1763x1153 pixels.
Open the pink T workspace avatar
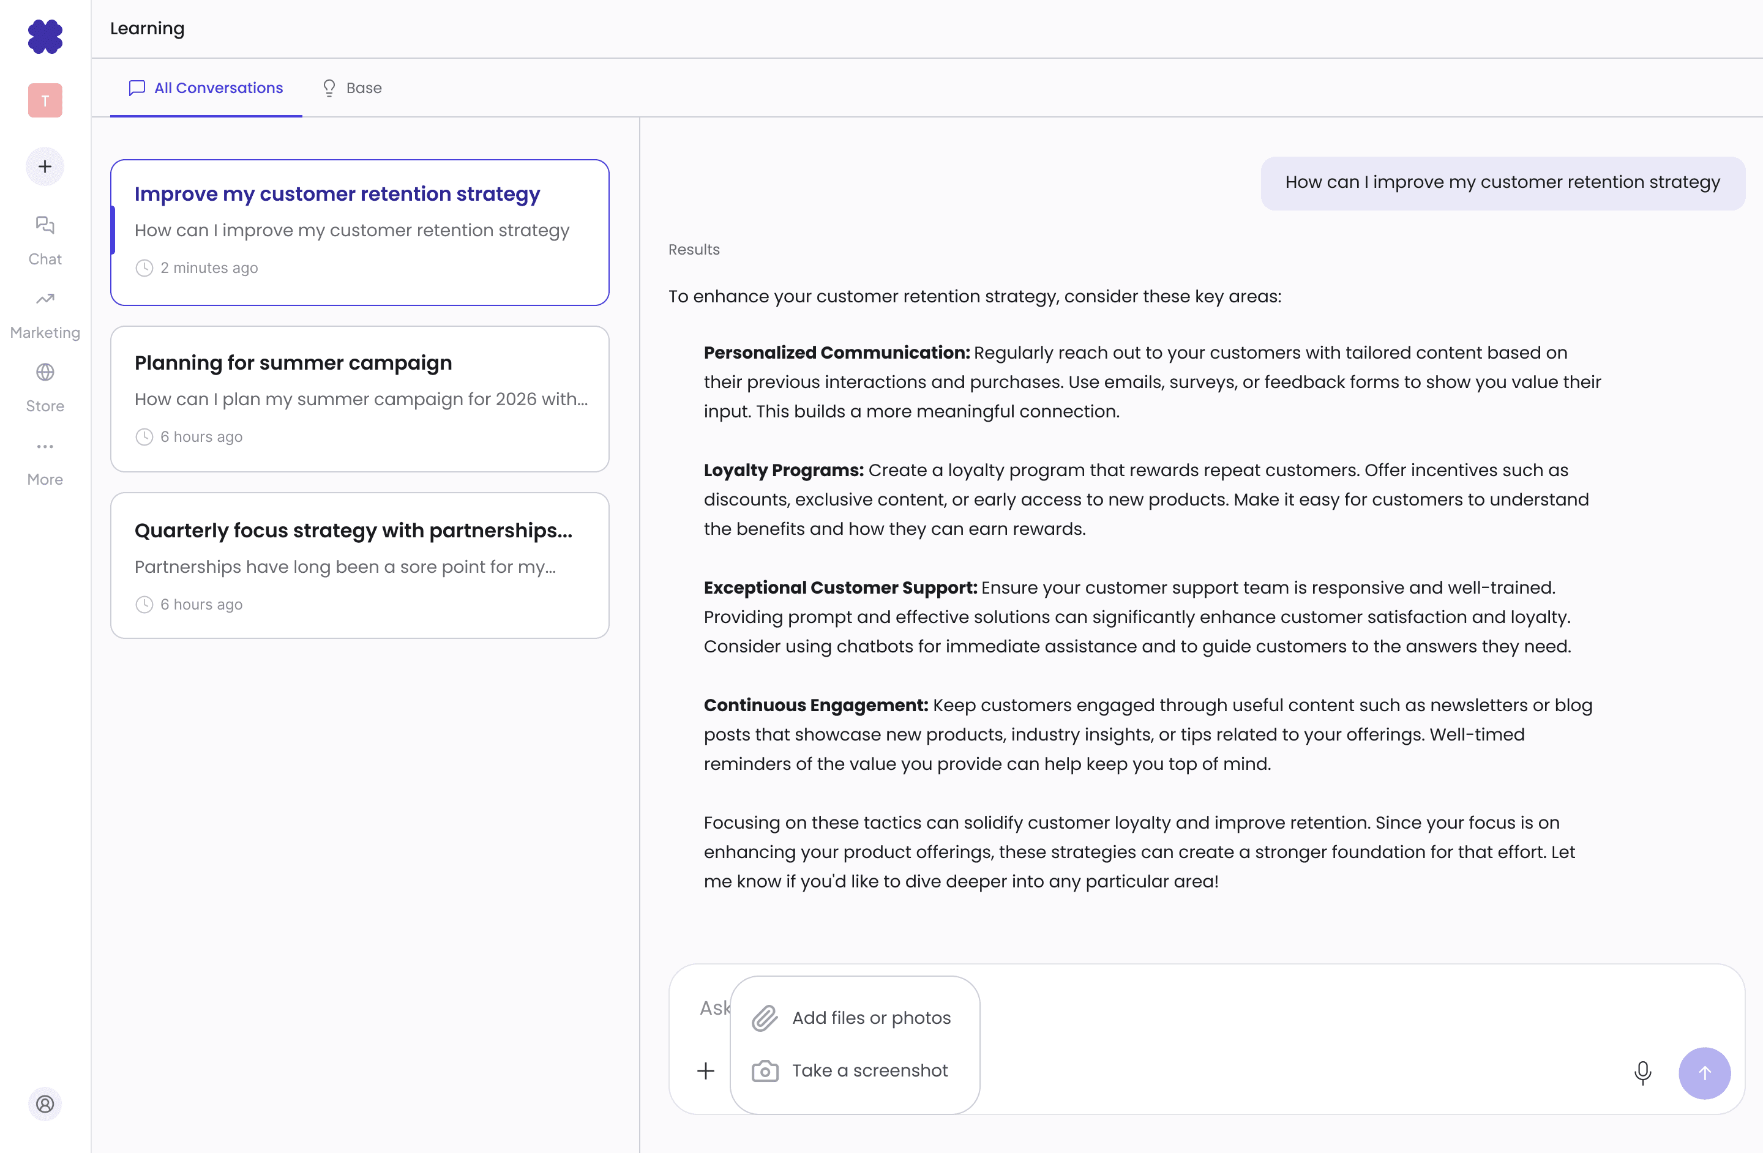[x=45, y=101]
